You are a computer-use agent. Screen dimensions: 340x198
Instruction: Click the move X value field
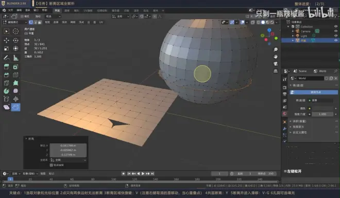pos(68,145)
